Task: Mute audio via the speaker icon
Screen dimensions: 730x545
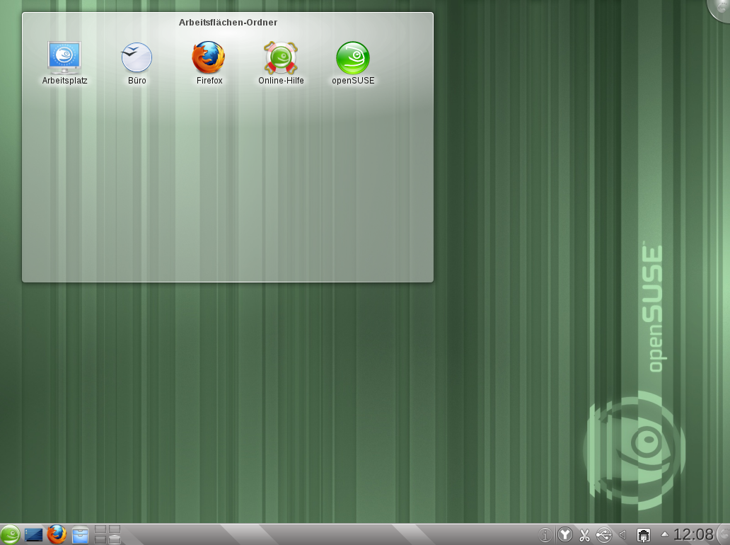Action: click(x=622, y=534)
